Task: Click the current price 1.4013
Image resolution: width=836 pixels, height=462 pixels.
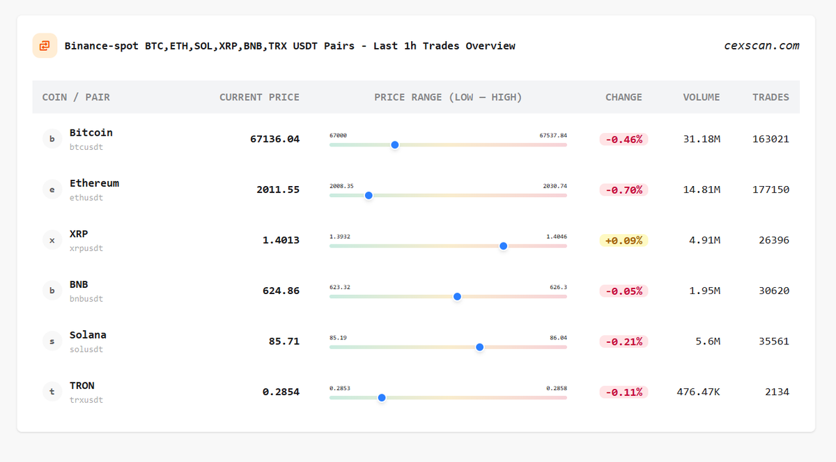Action: coord(281,240)
